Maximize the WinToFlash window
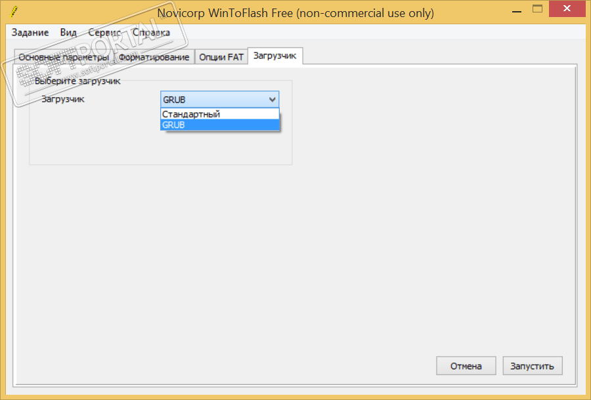Image resolution: width=591 pixels, height=400 pixels. [x=537, y=9]
